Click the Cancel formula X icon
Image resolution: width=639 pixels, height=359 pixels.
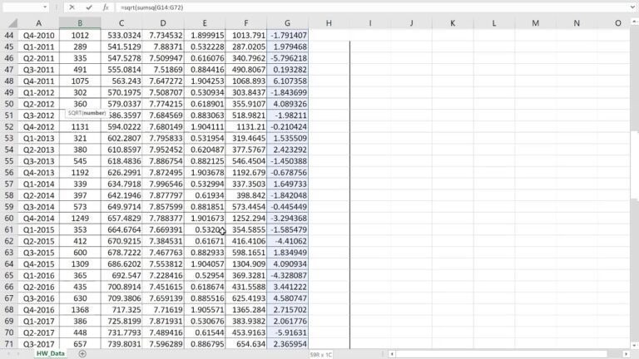point(72,7)
